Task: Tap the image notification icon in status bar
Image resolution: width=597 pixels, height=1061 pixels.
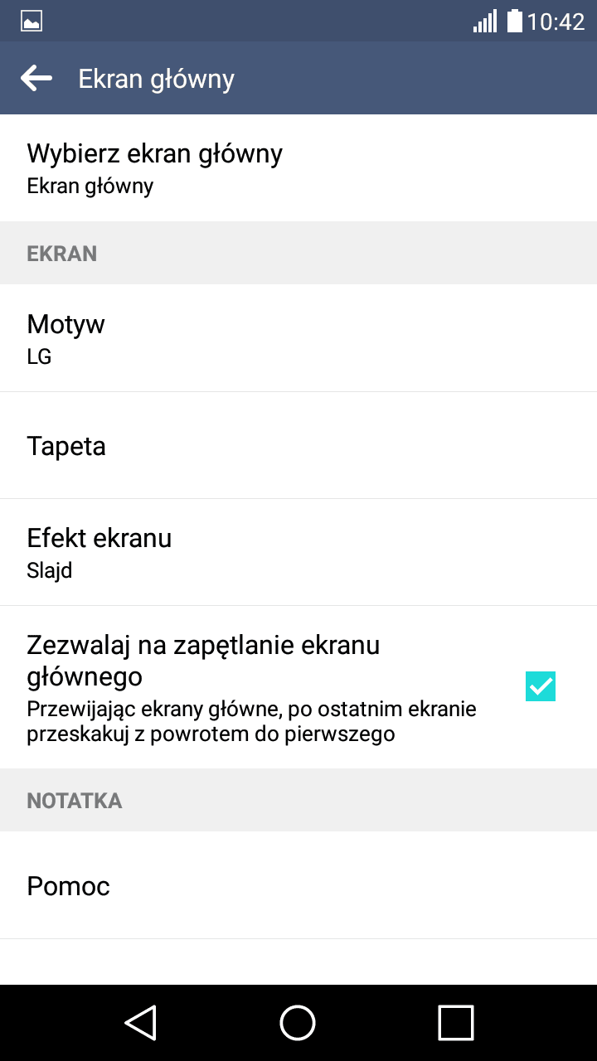Action: coord(32,21)
